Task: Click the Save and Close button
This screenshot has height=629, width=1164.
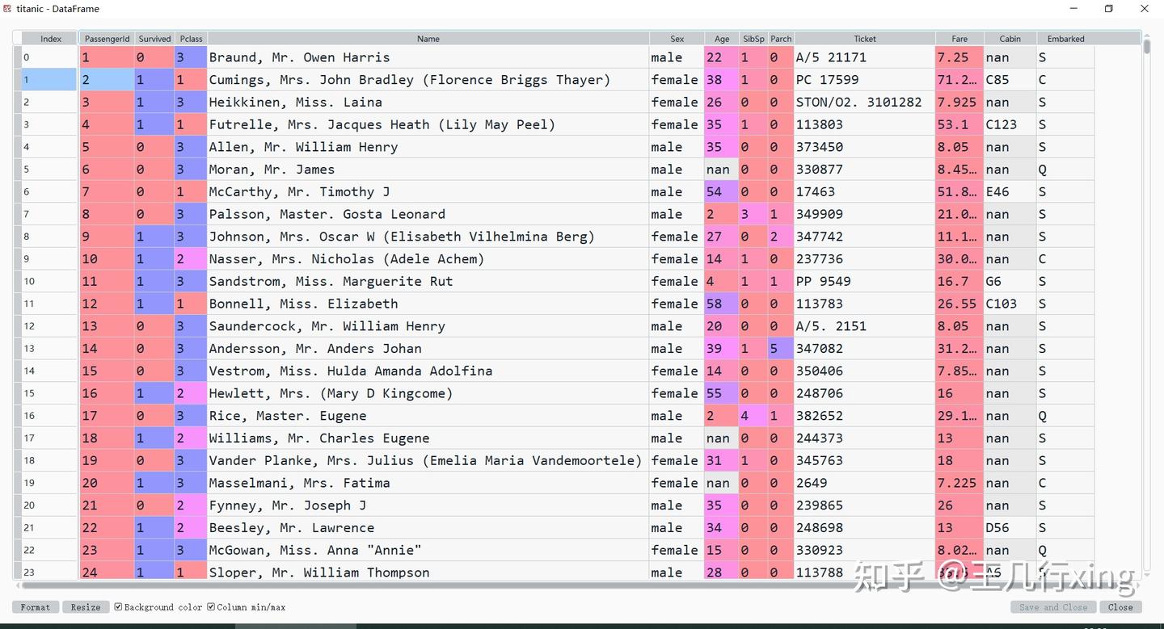Action: 1053,607
